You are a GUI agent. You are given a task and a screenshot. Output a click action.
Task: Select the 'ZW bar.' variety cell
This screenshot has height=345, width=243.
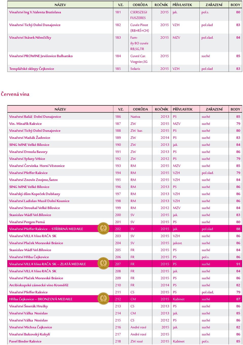(137, 131)
